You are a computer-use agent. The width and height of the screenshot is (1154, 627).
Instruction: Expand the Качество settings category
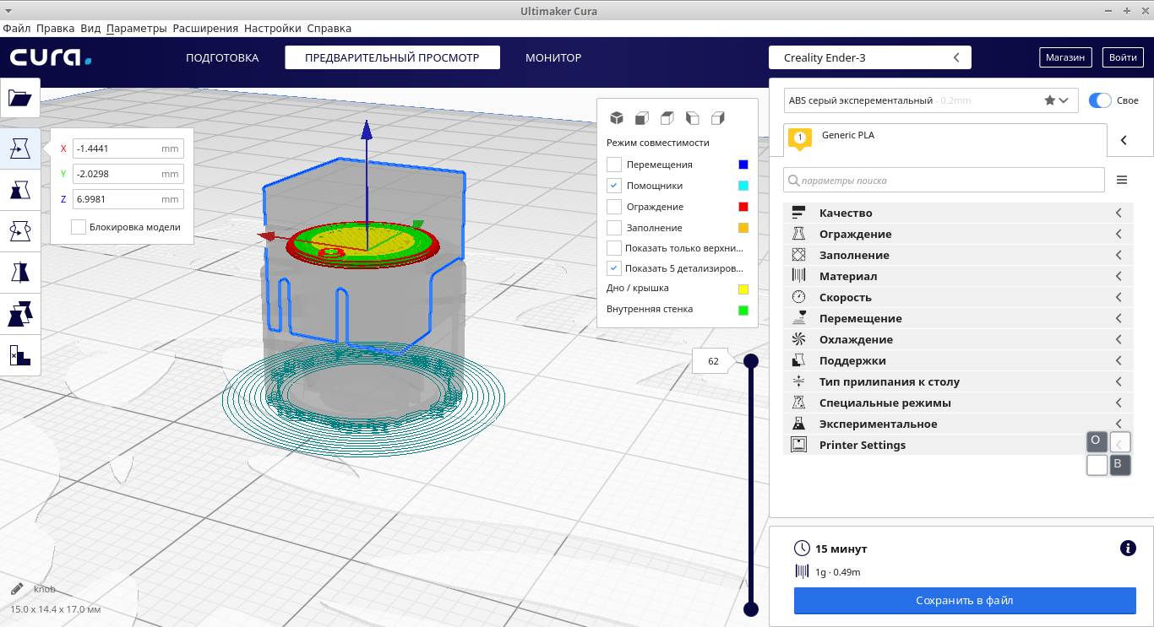958,213
